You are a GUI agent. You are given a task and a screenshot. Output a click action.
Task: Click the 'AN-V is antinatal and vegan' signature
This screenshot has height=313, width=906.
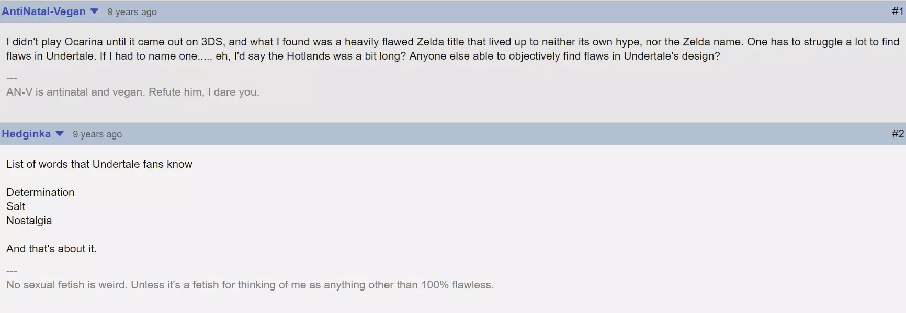[133, 92]
